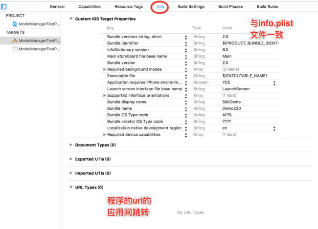The width and height of the screenshot is (318, 229).
Task: Select the 'Executable file' key
Action: tap(121, 76)
